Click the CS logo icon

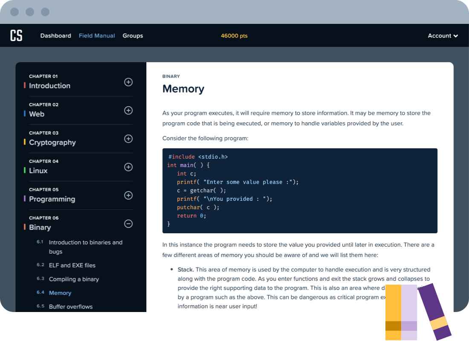tap(16, 35)
